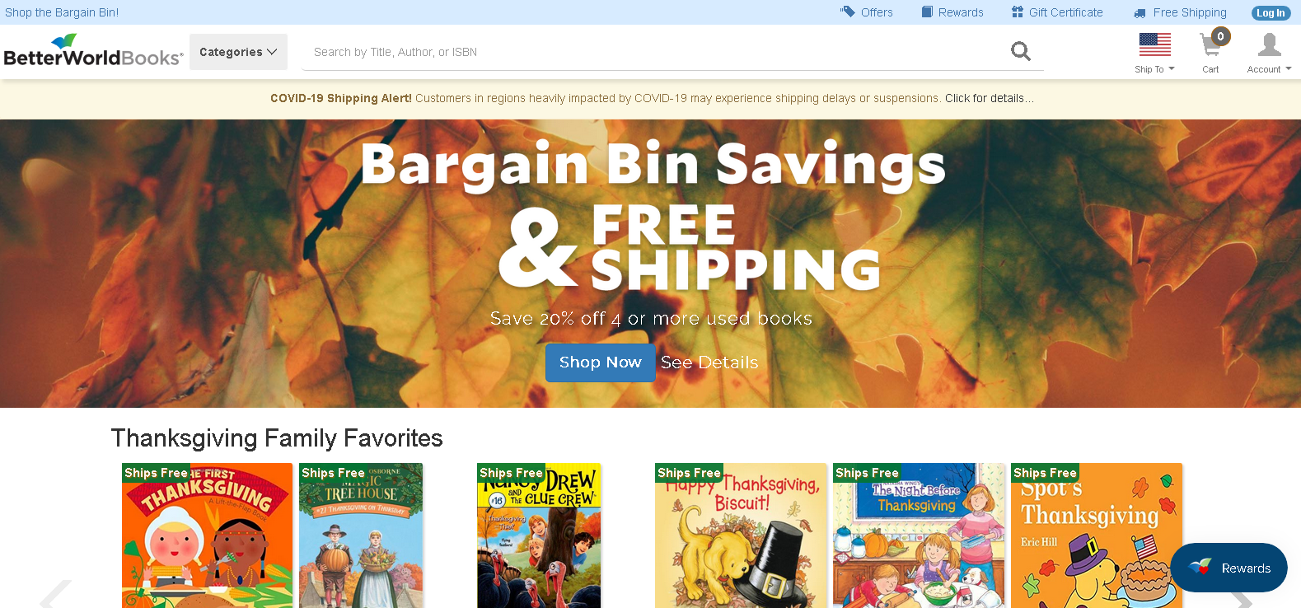Click COVID-19 alert Click for details link

click(989, 98)
